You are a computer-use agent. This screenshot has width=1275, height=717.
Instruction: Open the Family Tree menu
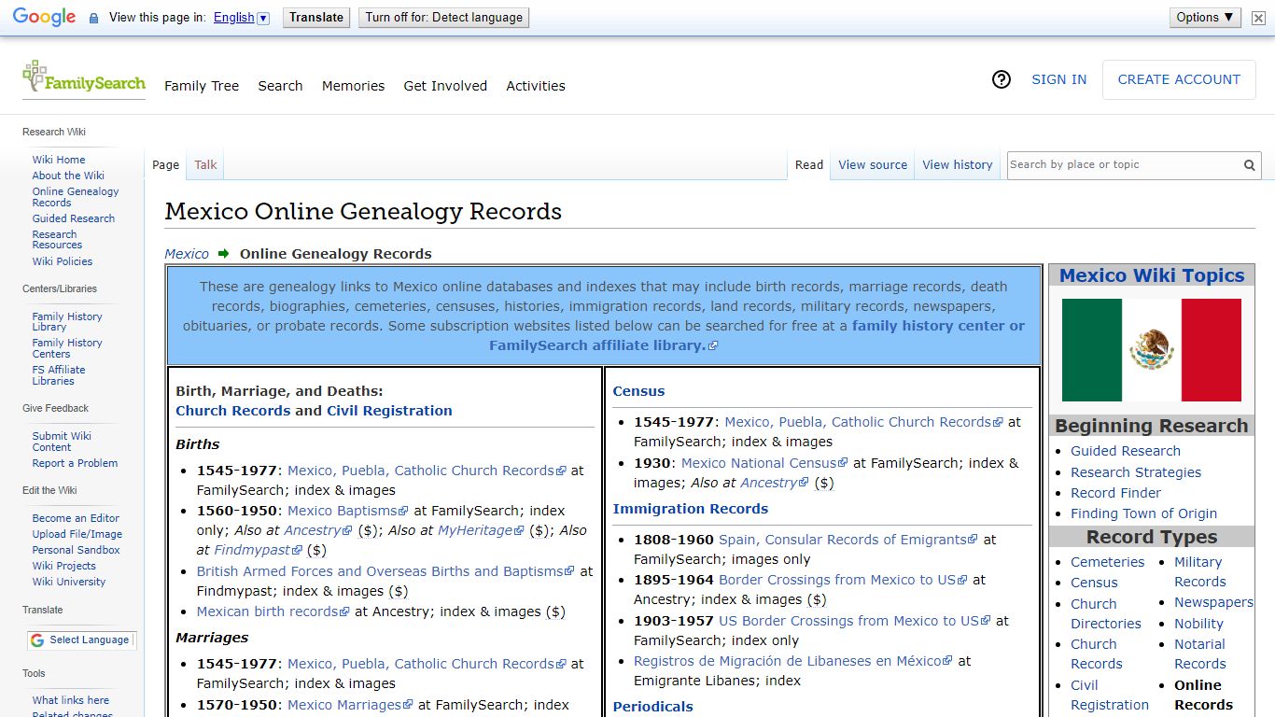[x=202, y=86]
